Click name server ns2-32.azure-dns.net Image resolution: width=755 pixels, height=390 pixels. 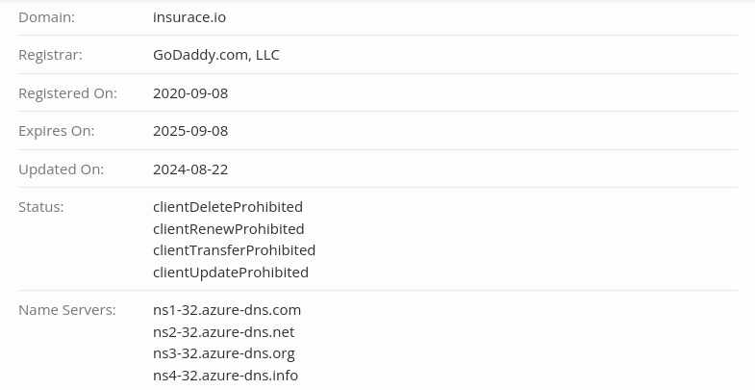click(223, 332)
